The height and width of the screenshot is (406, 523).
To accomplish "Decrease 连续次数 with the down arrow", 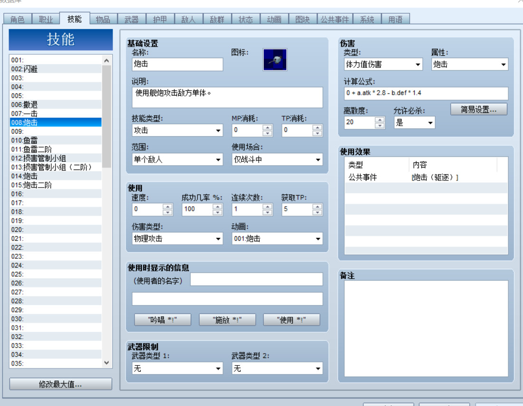I will pyautogui.click(x=268, y=212).
